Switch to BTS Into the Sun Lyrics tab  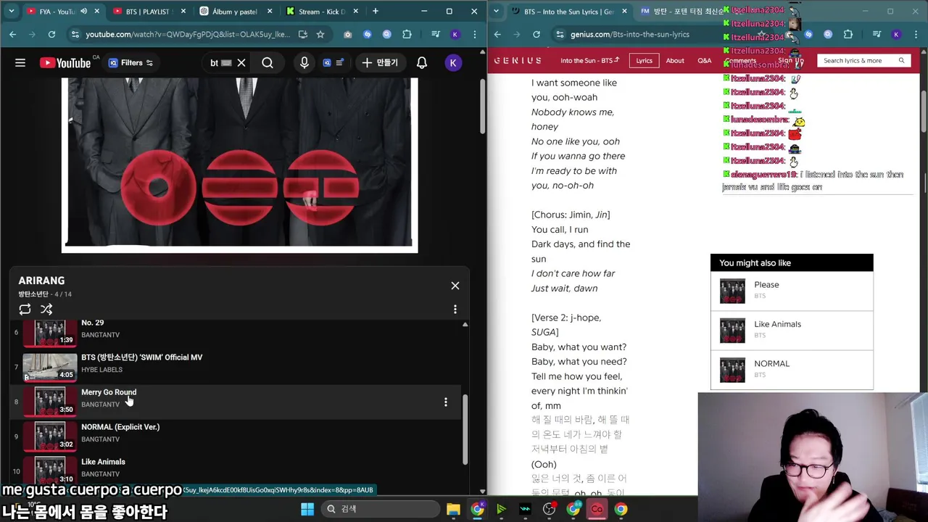point(569,12)
